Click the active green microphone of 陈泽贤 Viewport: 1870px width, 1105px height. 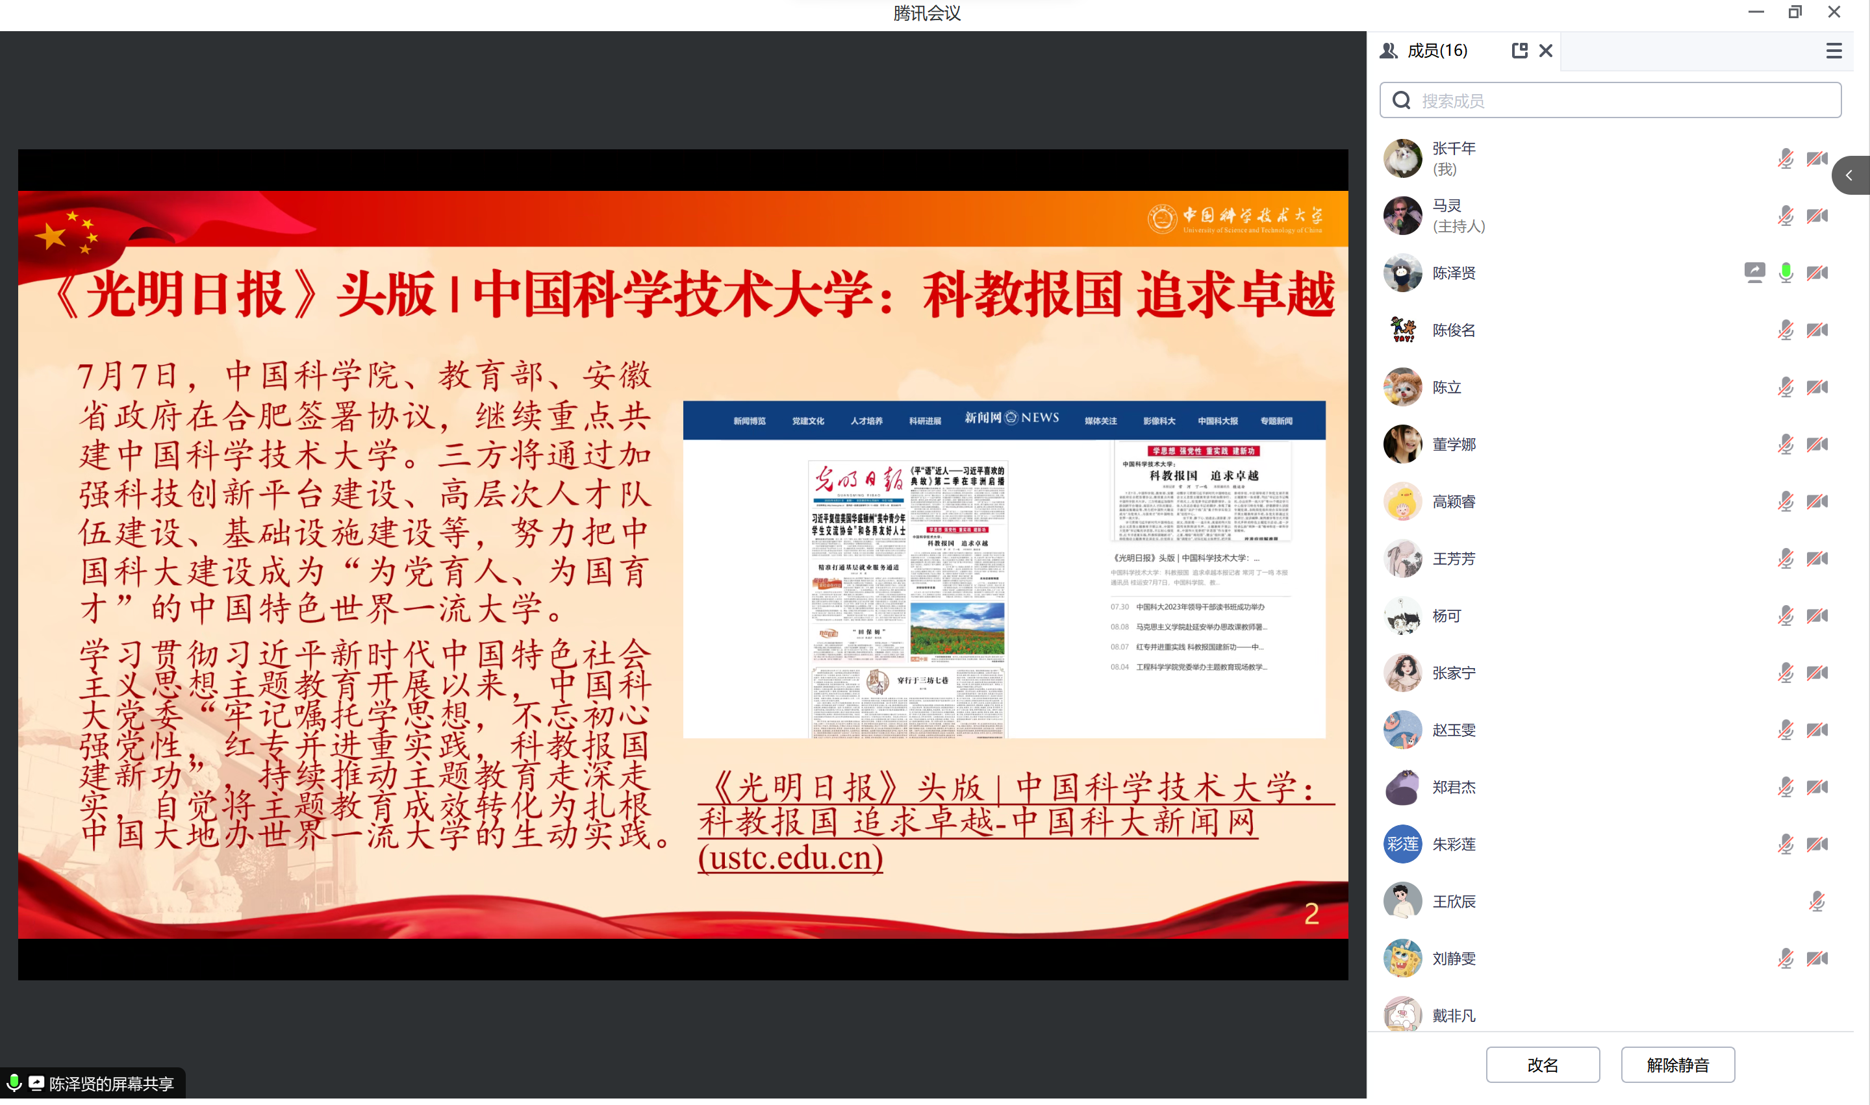[x=1785, y=273]
